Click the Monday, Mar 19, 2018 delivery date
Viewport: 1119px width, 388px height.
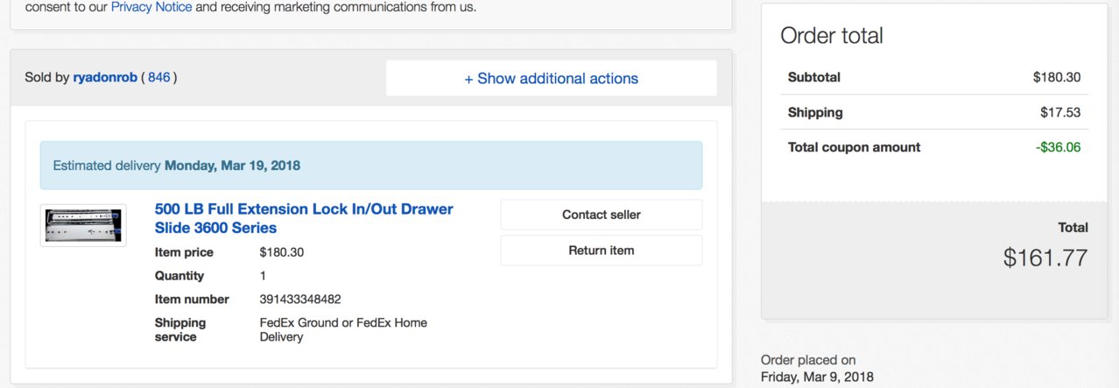point(232,166)
